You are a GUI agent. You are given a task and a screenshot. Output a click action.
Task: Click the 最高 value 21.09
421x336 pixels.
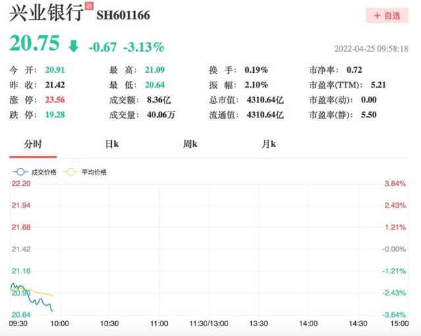click(155, 70)
